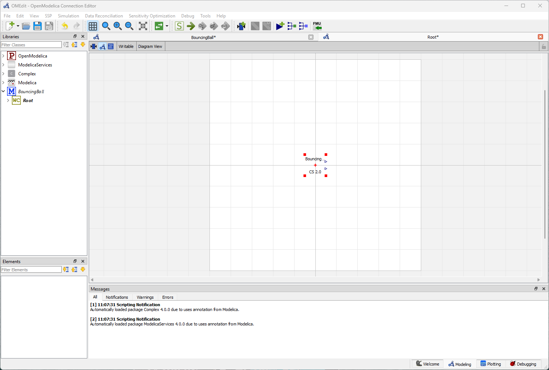Click the undo arrow icon
The height and width of the screenshot is (370, 549).
coord(65,26)
